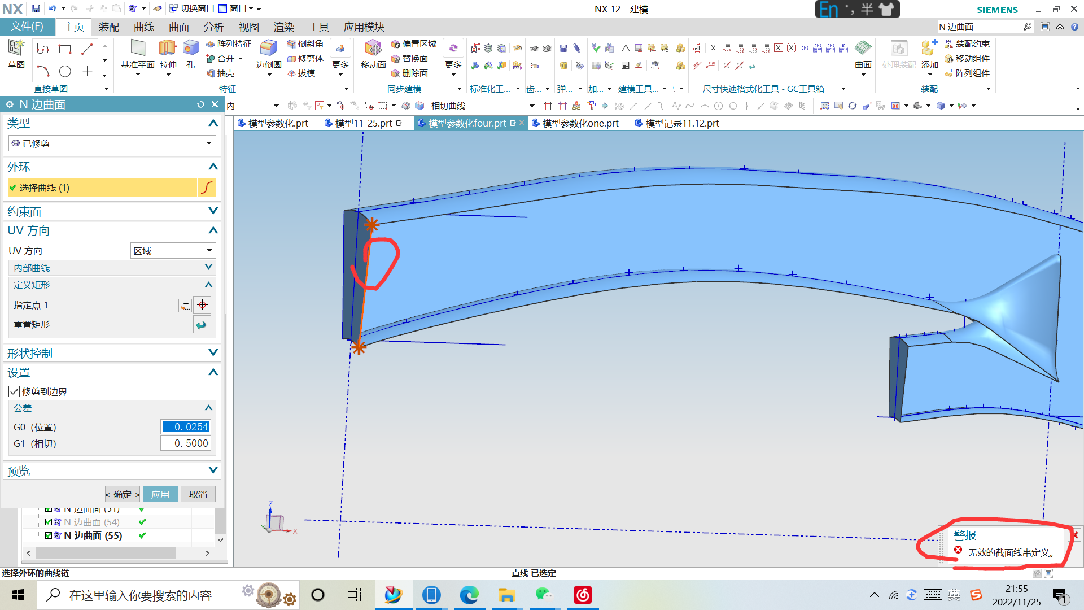Switch to the 装配 ribbon tab

[x=108, y=27]
